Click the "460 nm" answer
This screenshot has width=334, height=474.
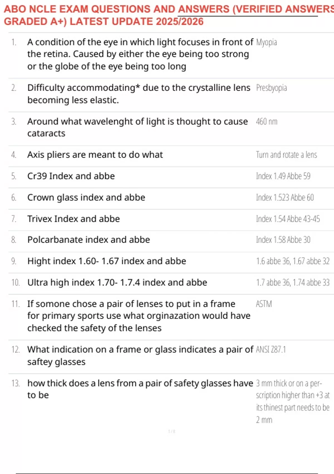pos(267,122)
